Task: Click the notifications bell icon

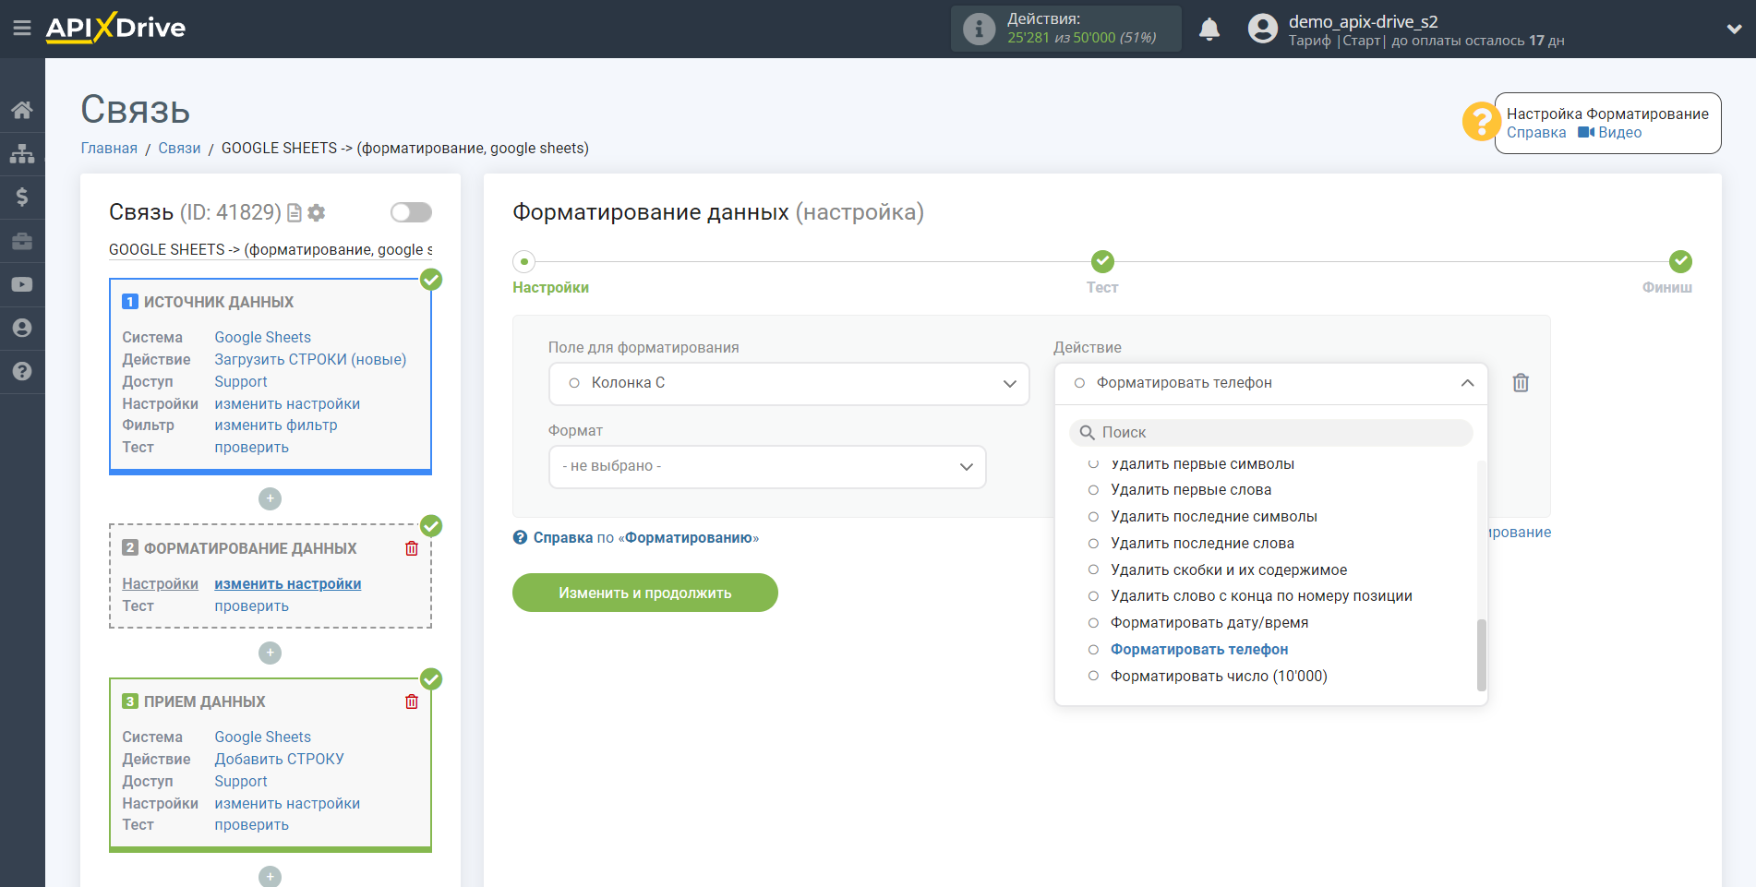Action: 1209,30
